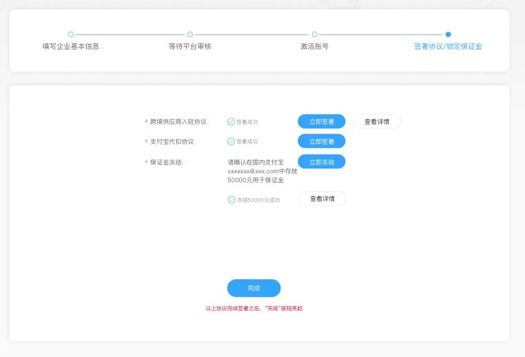
Task: Click the 完成 button
Action: [x=254, y=288]
